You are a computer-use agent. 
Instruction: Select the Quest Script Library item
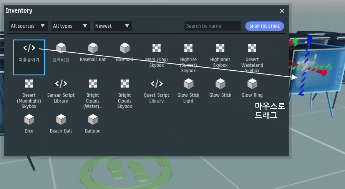pyautogui.click(x=156, y=91)
